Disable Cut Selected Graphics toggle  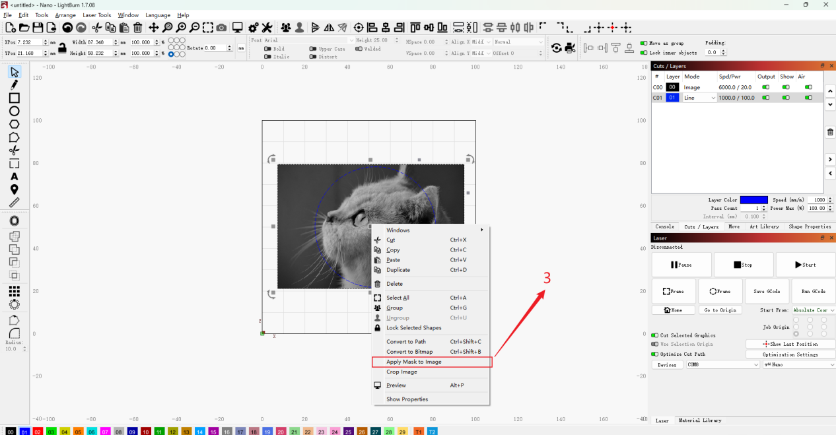pyautogui.click(x=655, y=335)
